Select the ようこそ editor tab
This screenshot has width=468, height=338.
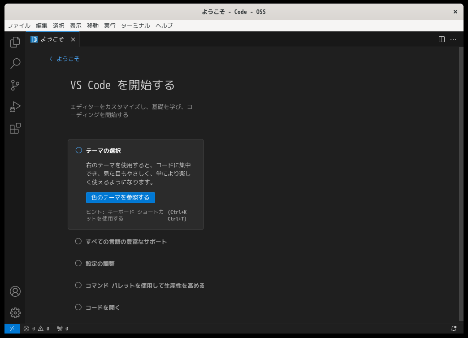[x=53, y=39]
